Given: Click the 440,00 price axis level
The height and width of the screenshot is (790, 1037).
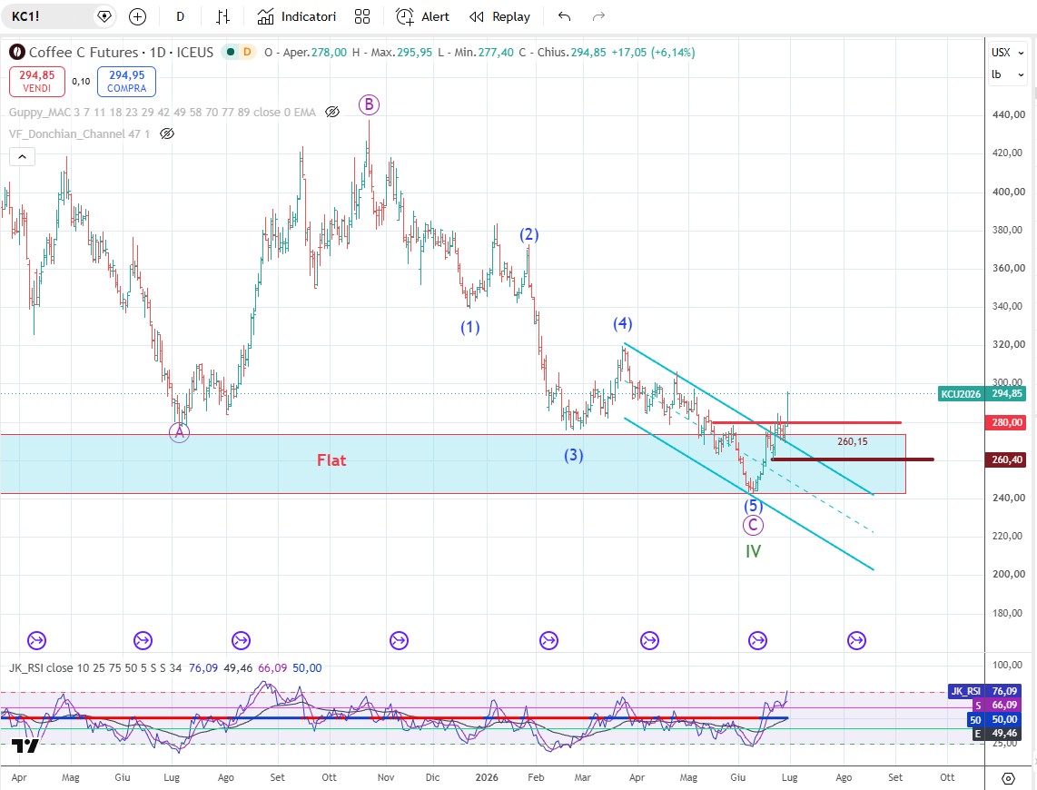Looking at the screenshot, I should [x=1009, y=114].
